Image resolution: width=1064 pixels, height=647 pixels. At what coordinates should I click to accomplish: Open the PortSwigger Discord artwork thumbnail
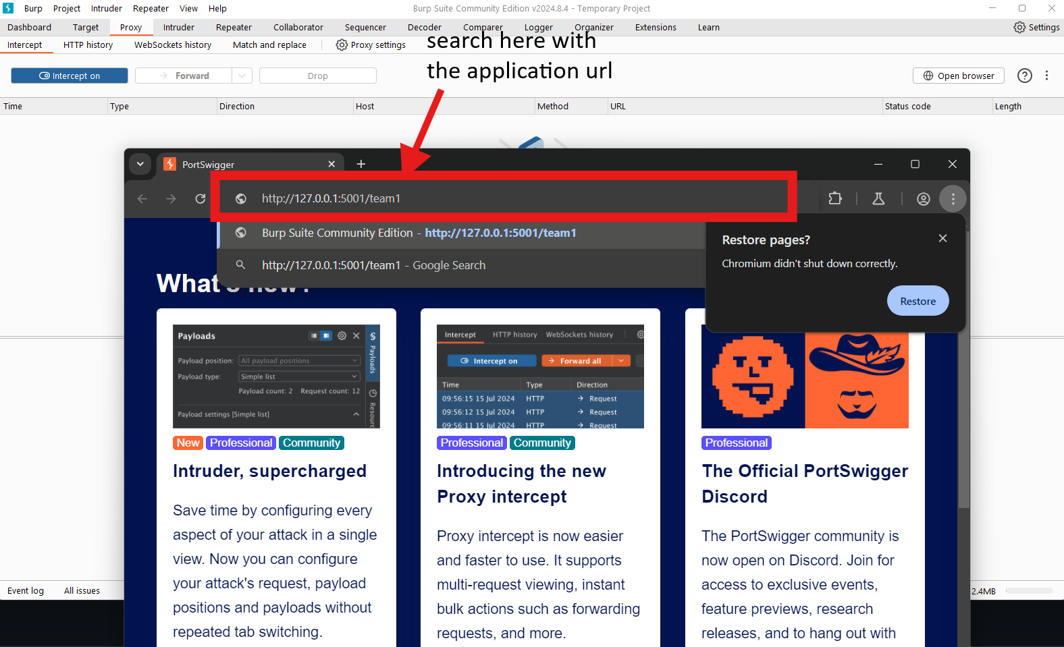[805, 380]
